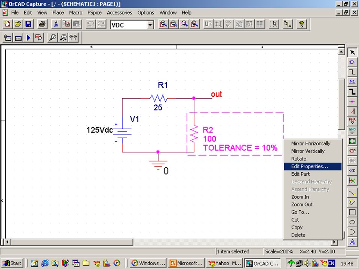
Task: Select the Place Part tool
Action: click(x=352, y=62)
